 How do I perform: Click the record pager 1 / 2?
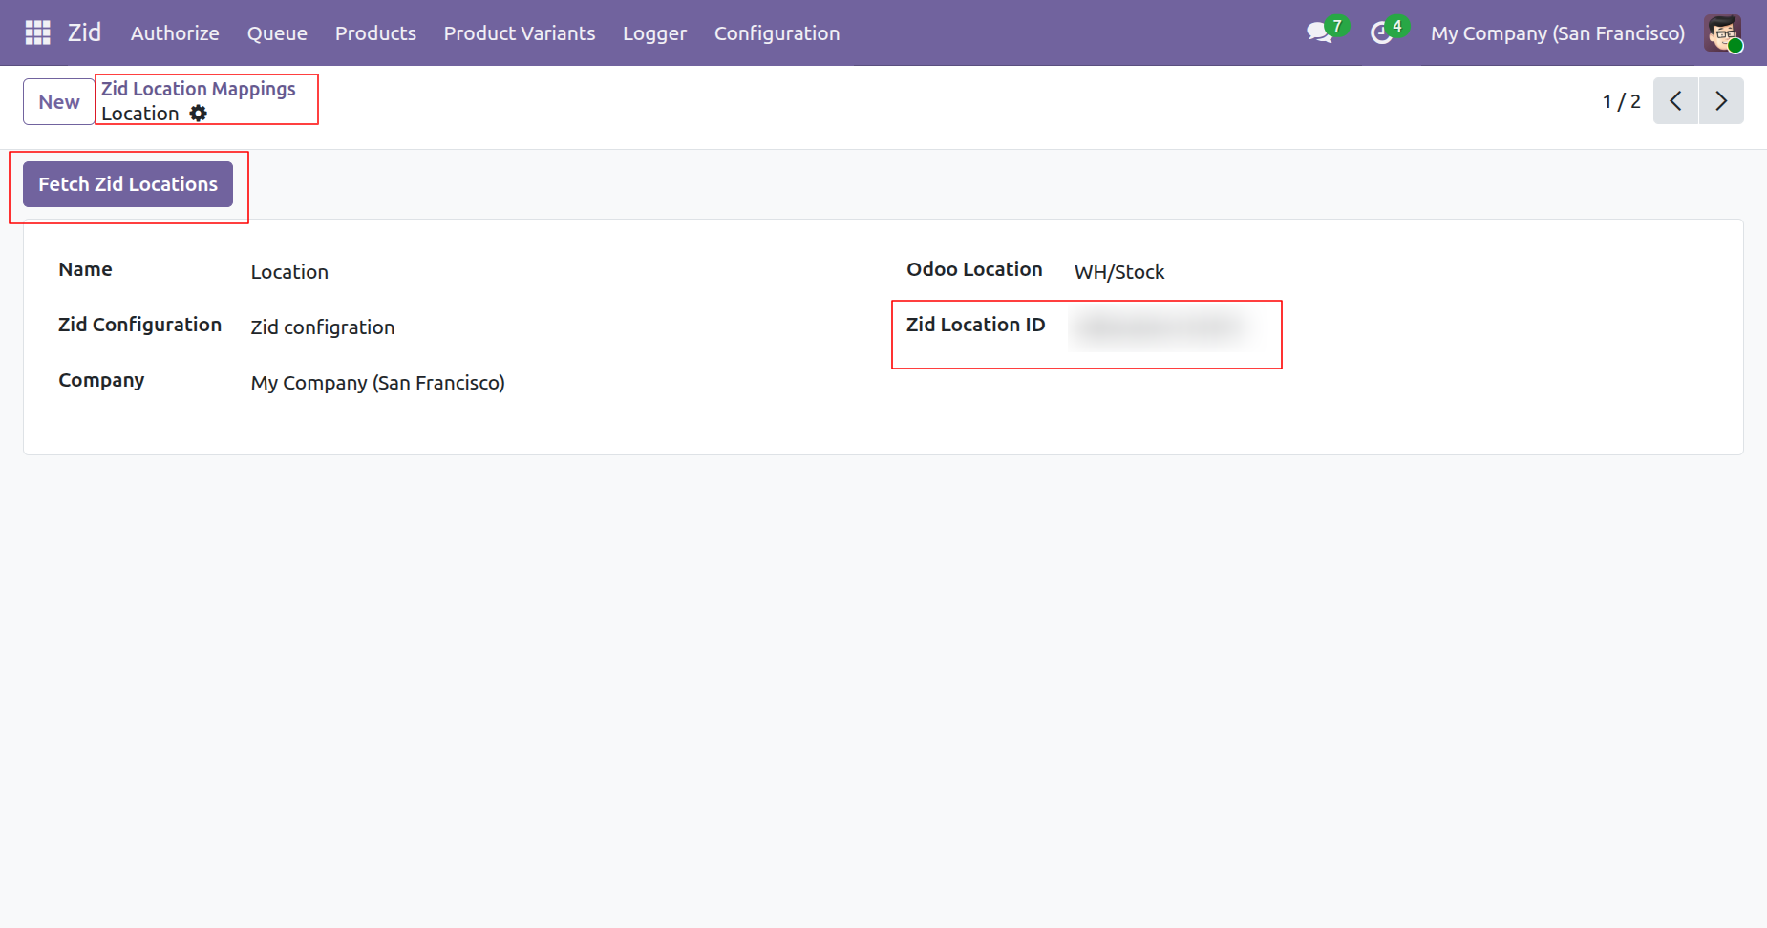click(x=1621, y=101)
